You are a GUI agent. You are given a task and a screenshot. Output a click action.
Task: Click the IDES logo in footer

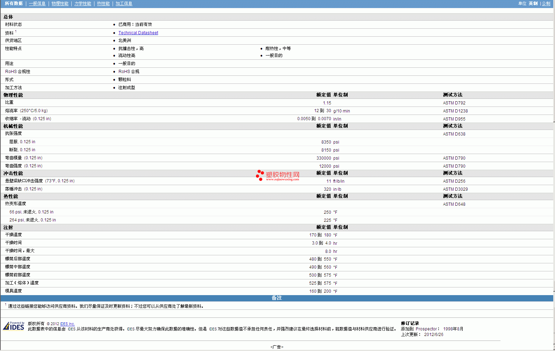[14, 326]
